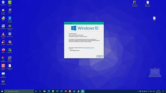Screen dimensions: 166x93
Task: Select the Winaero Tweaker desktop icon
Action: pos(3,11)
